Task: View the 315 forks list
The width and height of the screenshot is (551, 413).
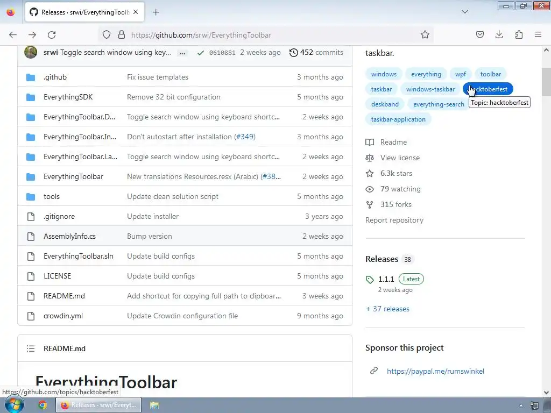Action: tap(388, 204)
